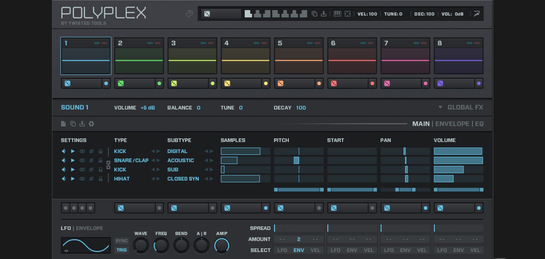Click next type arrow on Kick Digital row

(x=158, y=151)
